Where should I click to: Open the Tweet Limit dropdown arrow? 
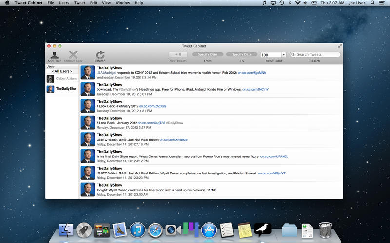coord(283,55)
